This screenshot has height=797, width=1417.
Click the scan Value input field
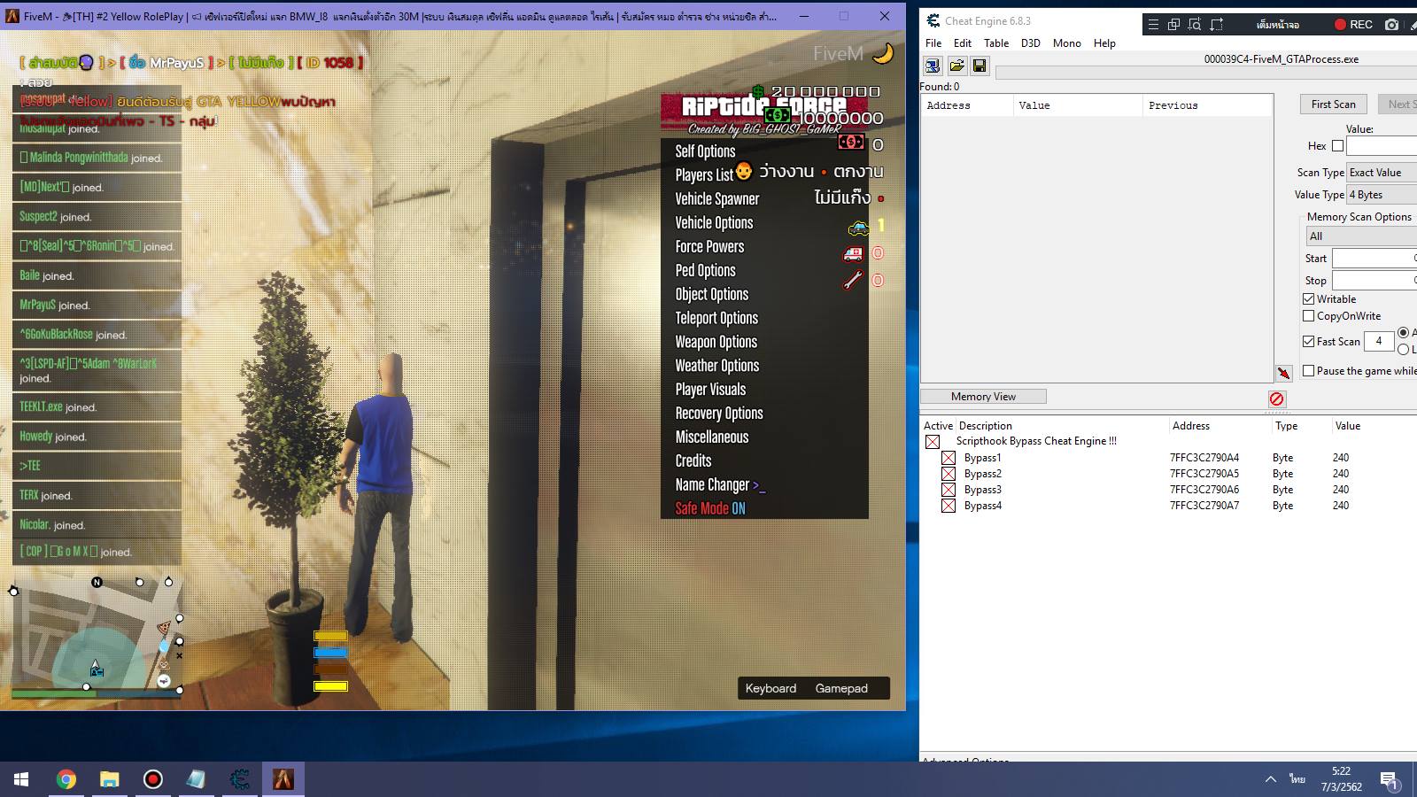[x=1382, y=146]
